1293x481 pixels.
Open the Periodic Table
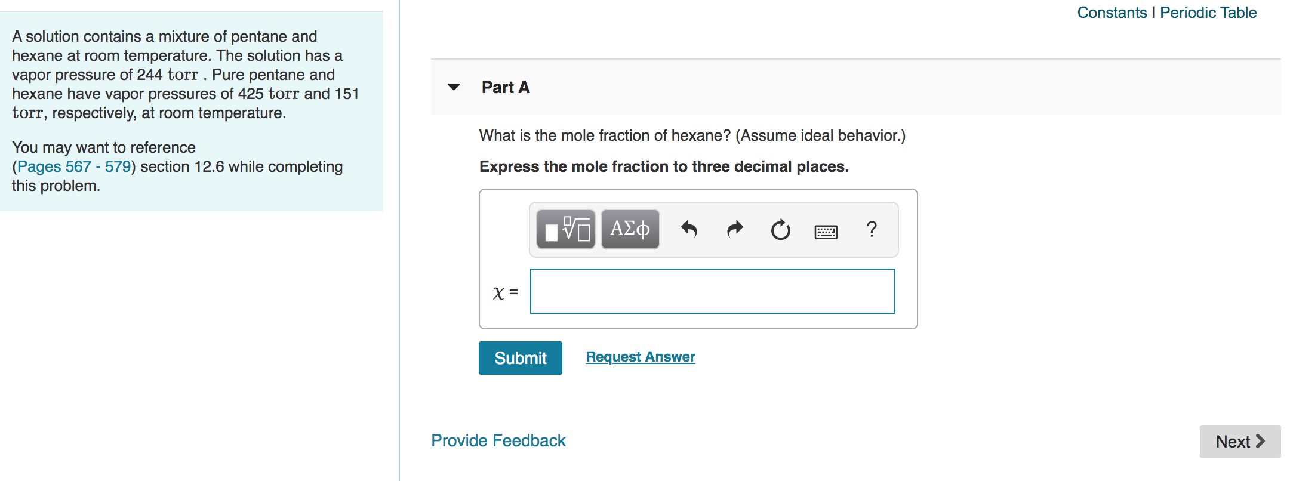pos(1207,12)
